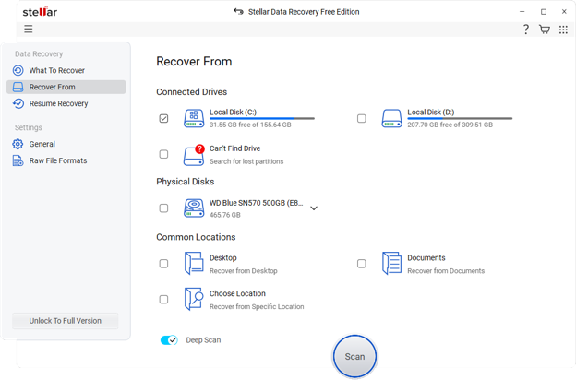Click the What To Recover icon
Viewport: 576px width, 380px height.
[x=18, y=70]
